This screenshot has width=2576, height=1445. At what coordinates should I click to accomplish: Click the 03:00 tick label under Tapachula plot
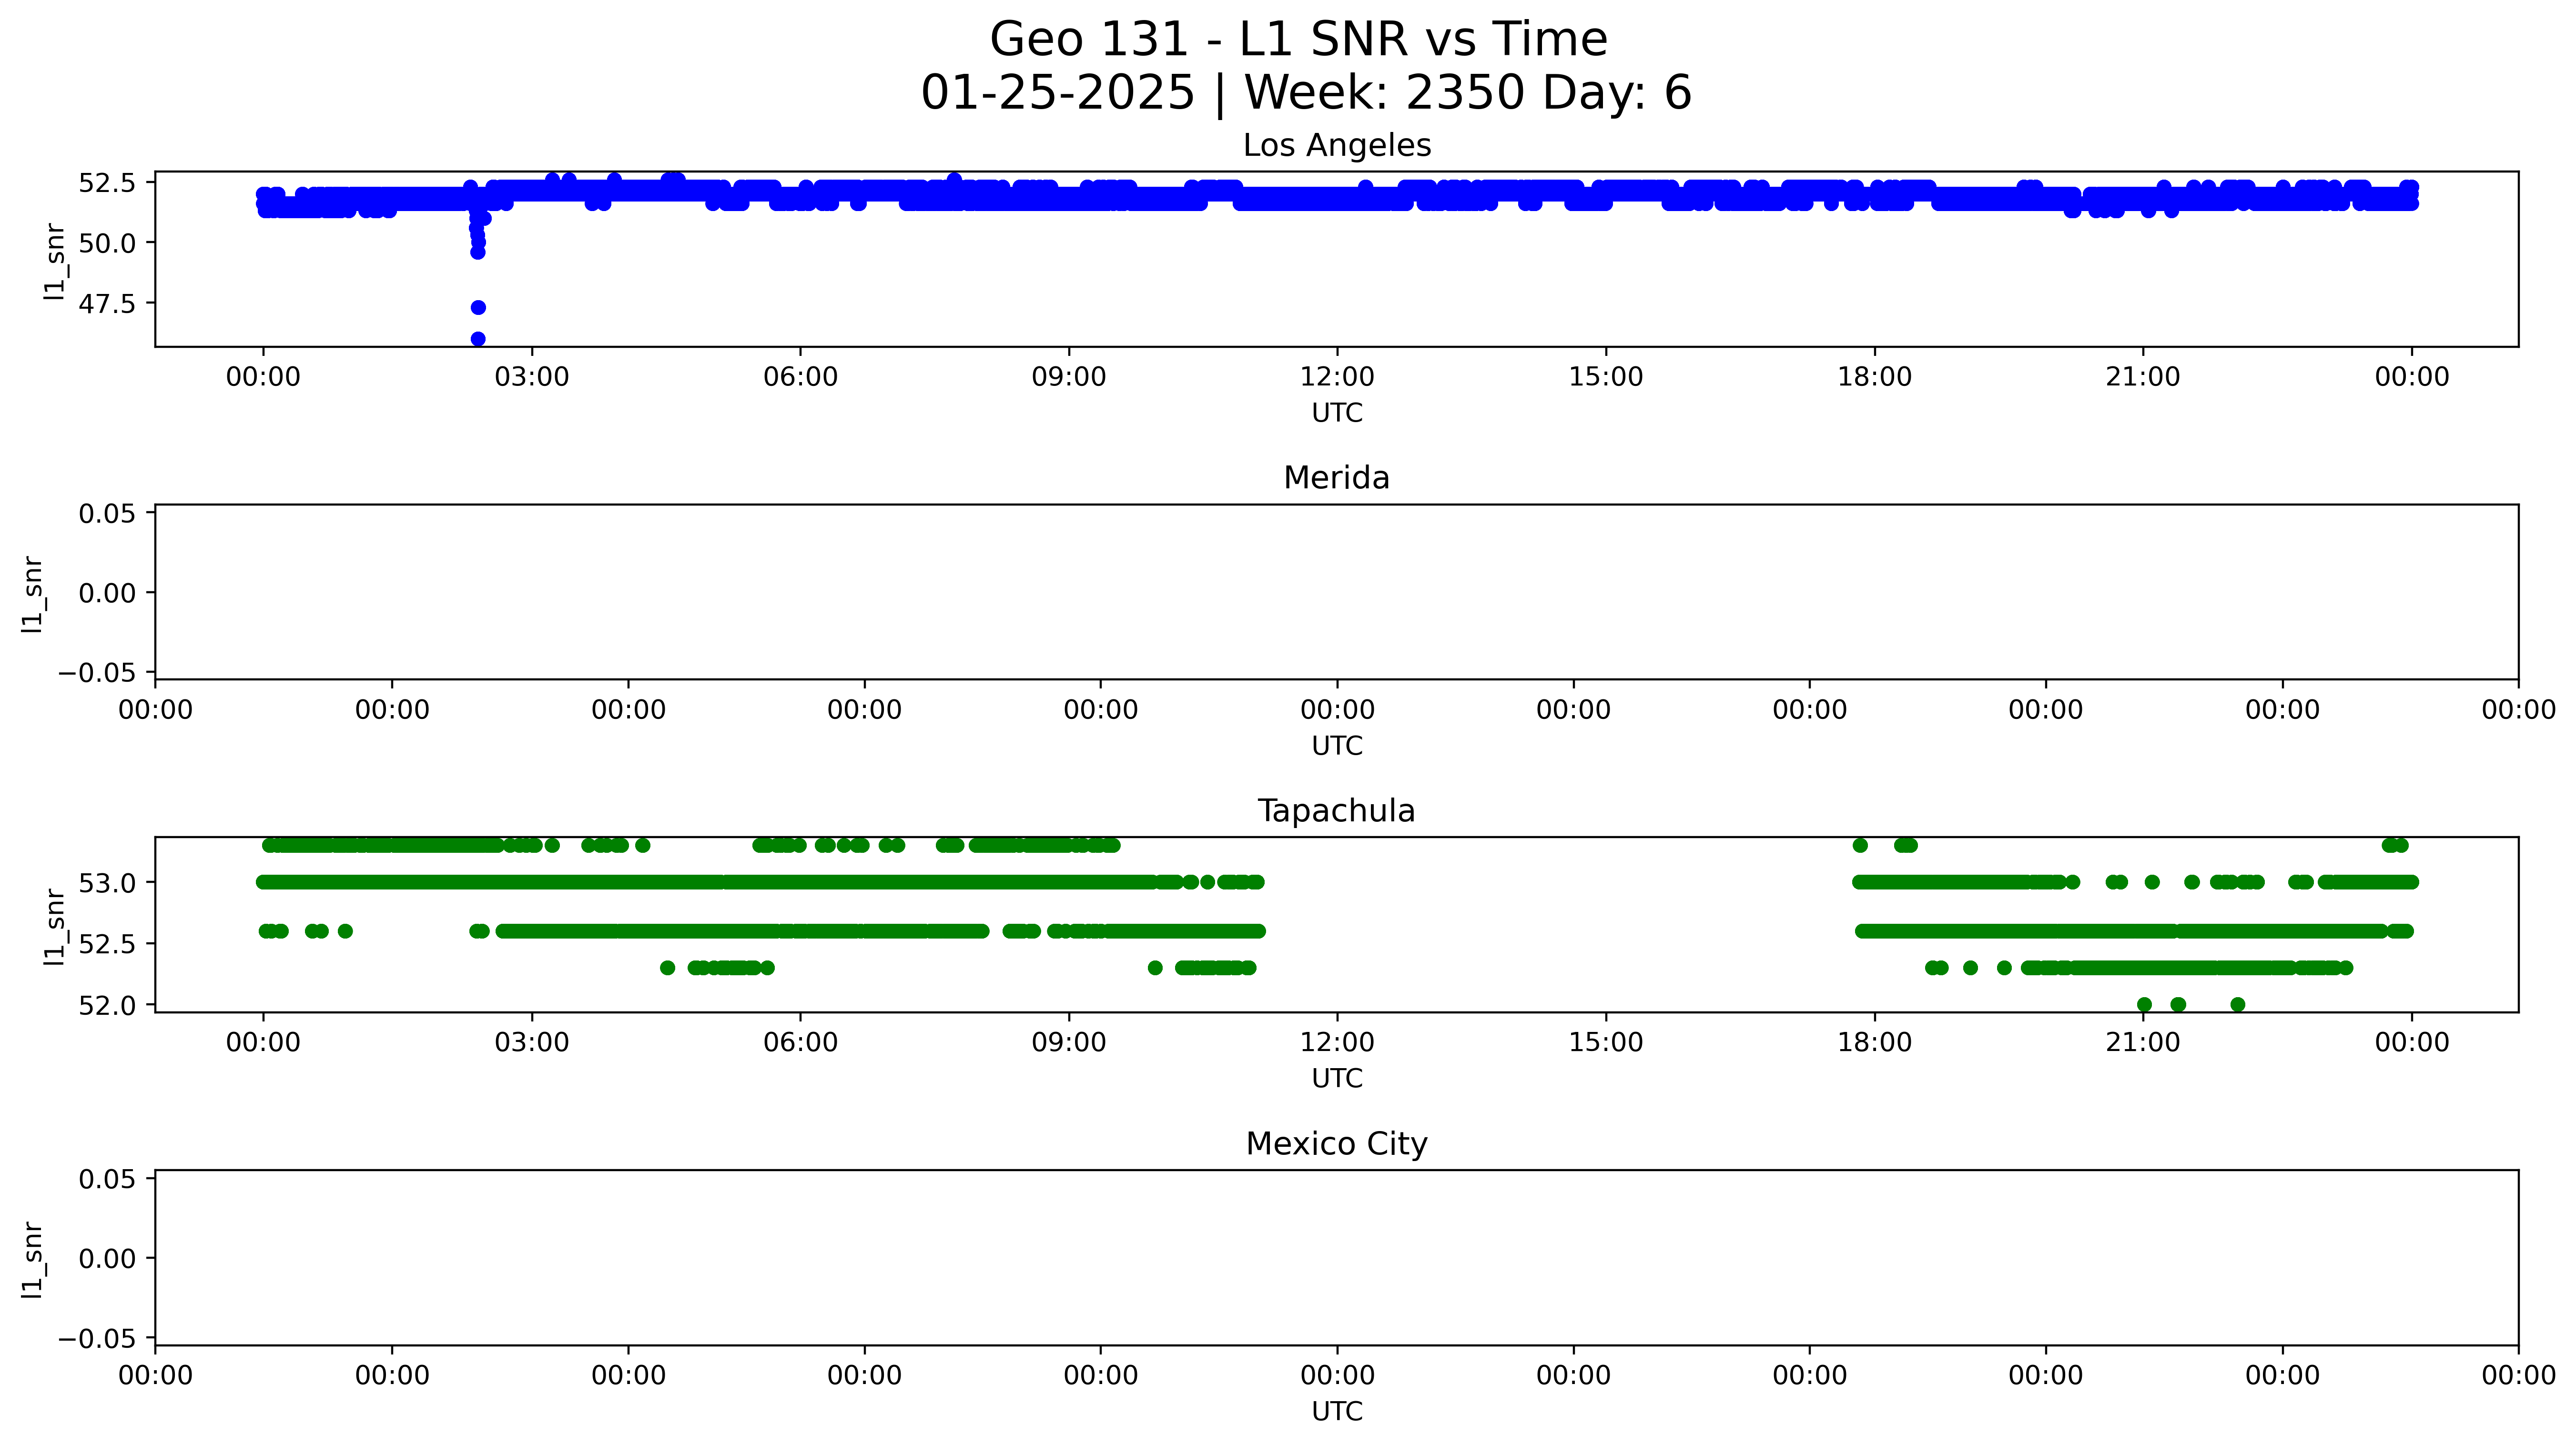pos(531,1043)
